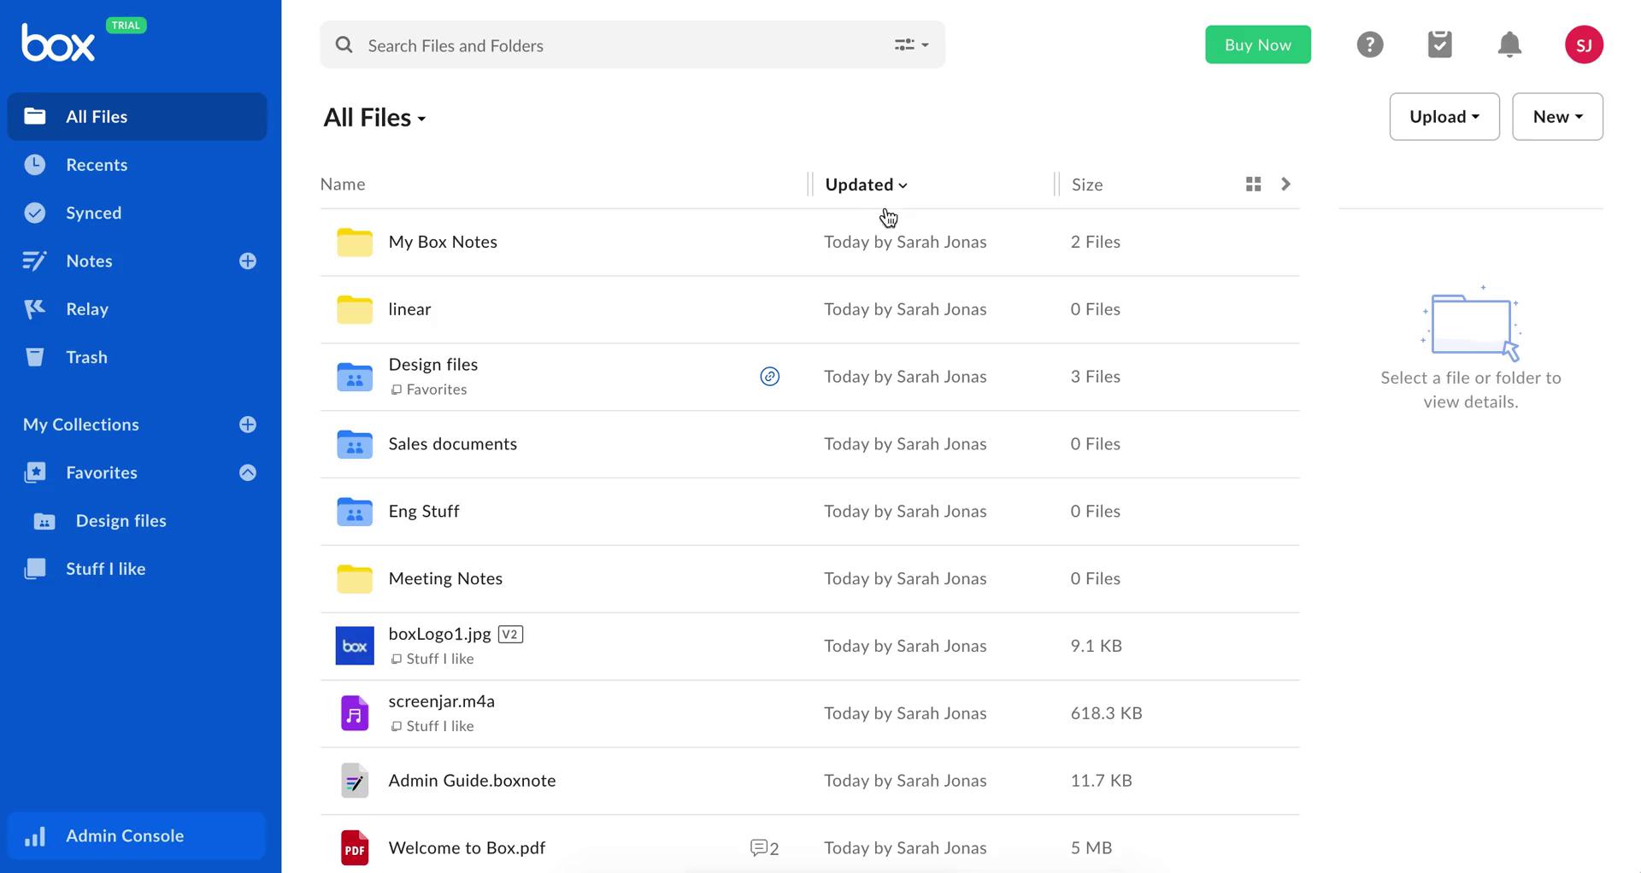
Task: Click Meeting Notes folder icon
Action: (x=355, y=578)
